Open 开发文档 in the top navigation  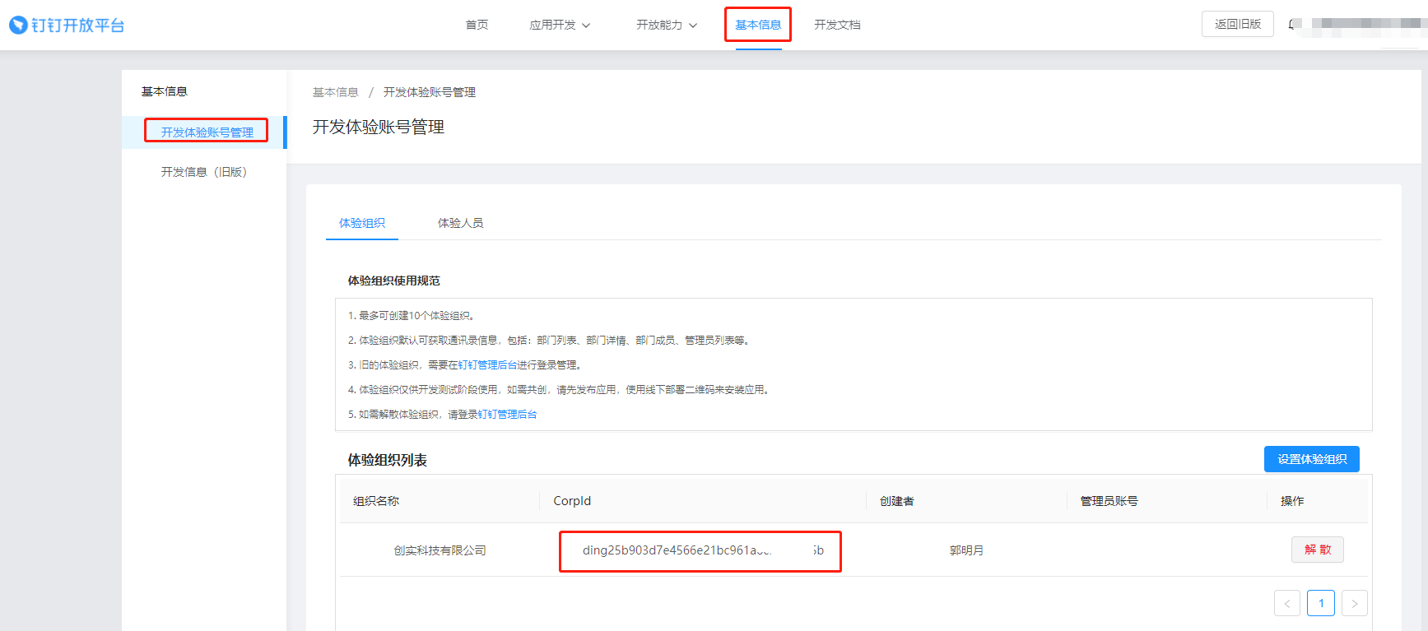pyautogui.click(x=837, y=25)
